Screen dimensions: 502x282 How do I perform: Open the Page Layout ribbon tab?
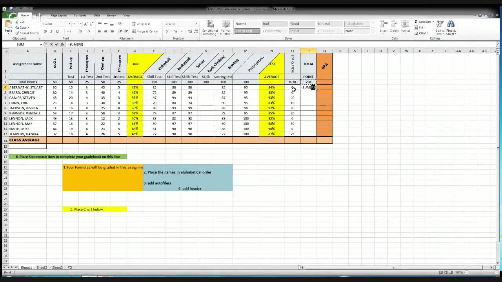click(x=59, y=15)
